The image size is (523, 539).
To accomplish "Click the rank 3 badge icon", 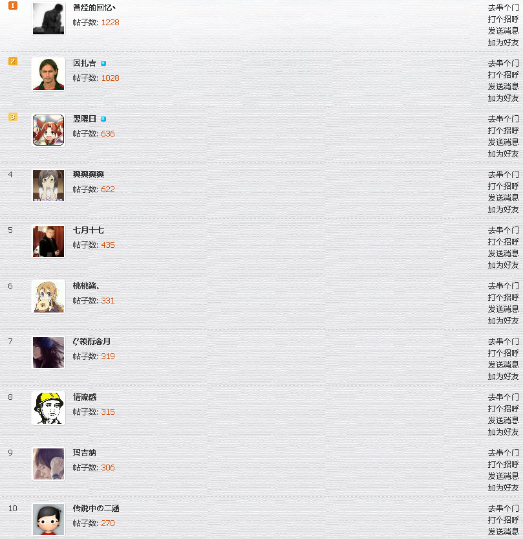I will (x=13, y=117).
